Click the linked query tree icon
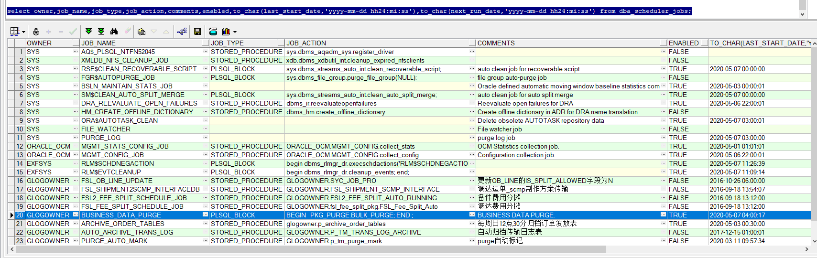The image size is (817, 258). (x=182, y=32)
